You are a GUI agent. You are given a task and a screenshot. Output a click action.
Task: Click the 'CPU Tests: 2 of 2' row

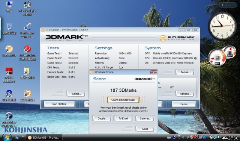click(x=61, y=68)
